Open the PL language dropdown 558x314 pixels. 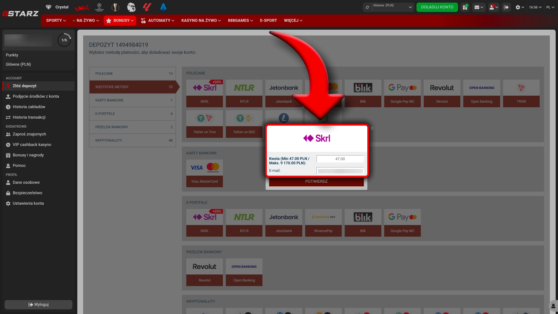tap(550, 7)
